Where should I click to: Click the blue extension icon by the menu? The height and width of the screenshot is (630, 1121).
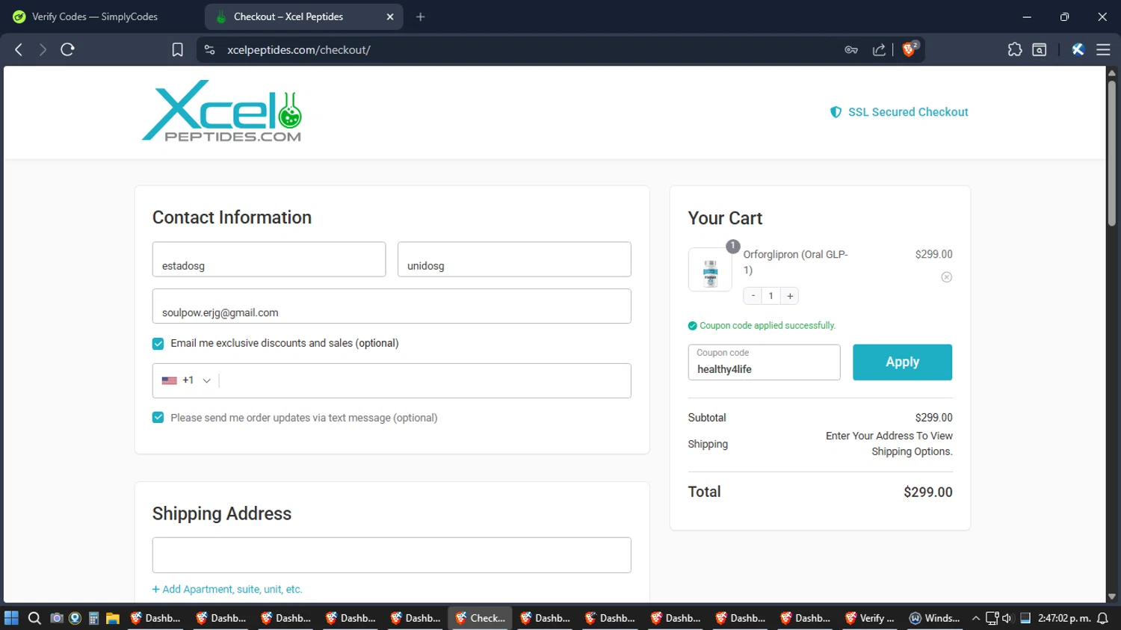point(1078,49)
